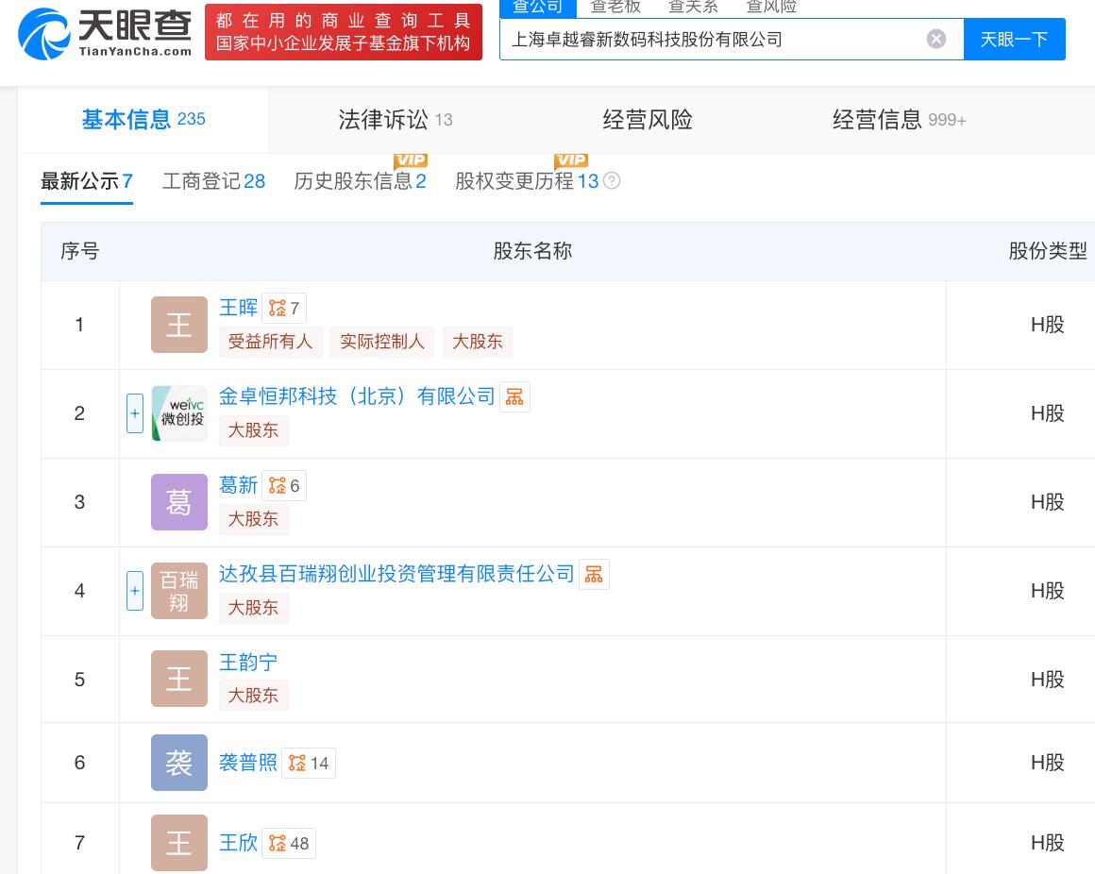
Task: Click the company name search field
Action: 713,40
